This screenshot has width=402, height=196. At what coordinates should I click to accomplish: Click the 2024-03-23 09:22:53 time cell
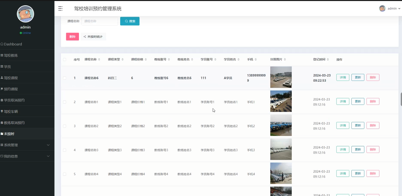tap(322, 78)
